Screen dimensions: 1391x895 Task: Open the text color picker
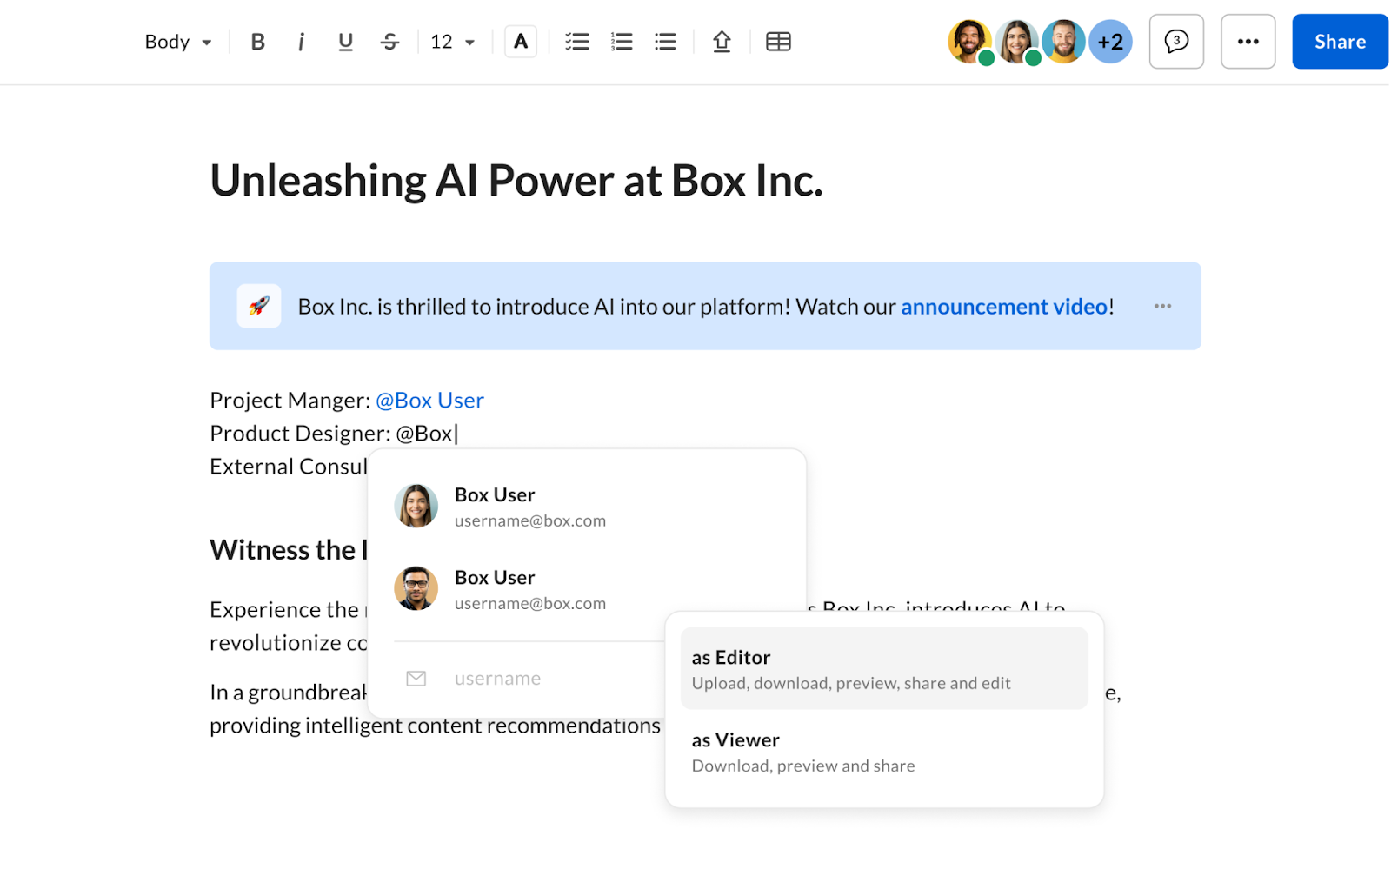coord(521,42)
